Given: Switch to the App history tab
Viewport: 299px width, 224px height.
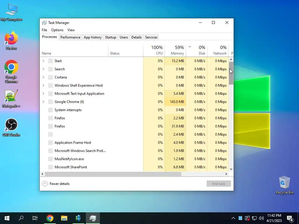Looking at the screenshot, I should click(93, 37).
